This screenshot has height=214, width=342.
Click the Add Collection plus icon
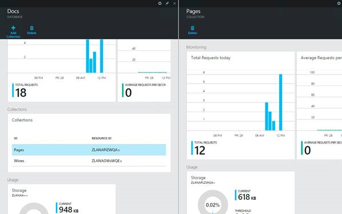[x=13, y=28]
